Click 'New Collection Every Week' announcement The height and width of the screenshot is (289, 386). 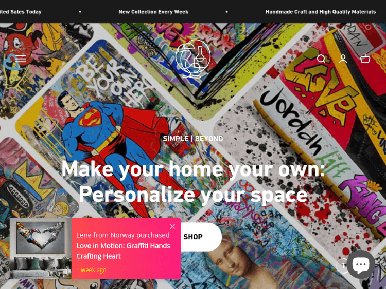point(153,12)
